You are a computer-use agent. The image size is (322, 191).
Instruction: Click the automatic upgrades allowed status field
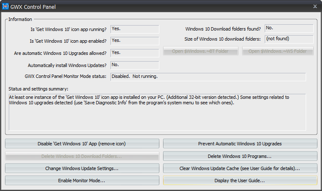pyautogui.click(x=135, y=53)
